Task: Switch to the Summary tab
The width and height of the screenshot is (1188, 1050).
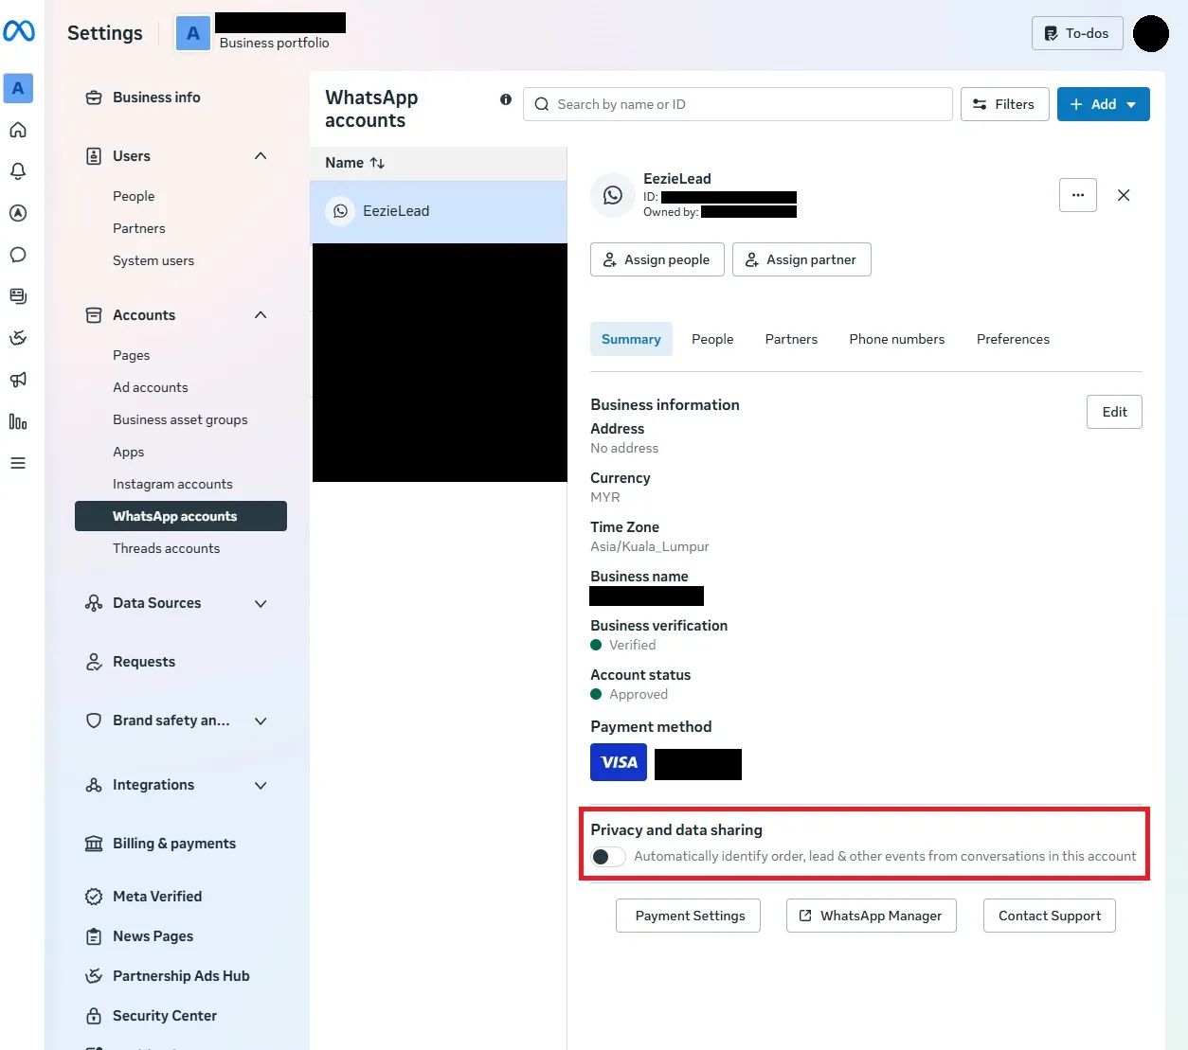Action: [631, 339]
